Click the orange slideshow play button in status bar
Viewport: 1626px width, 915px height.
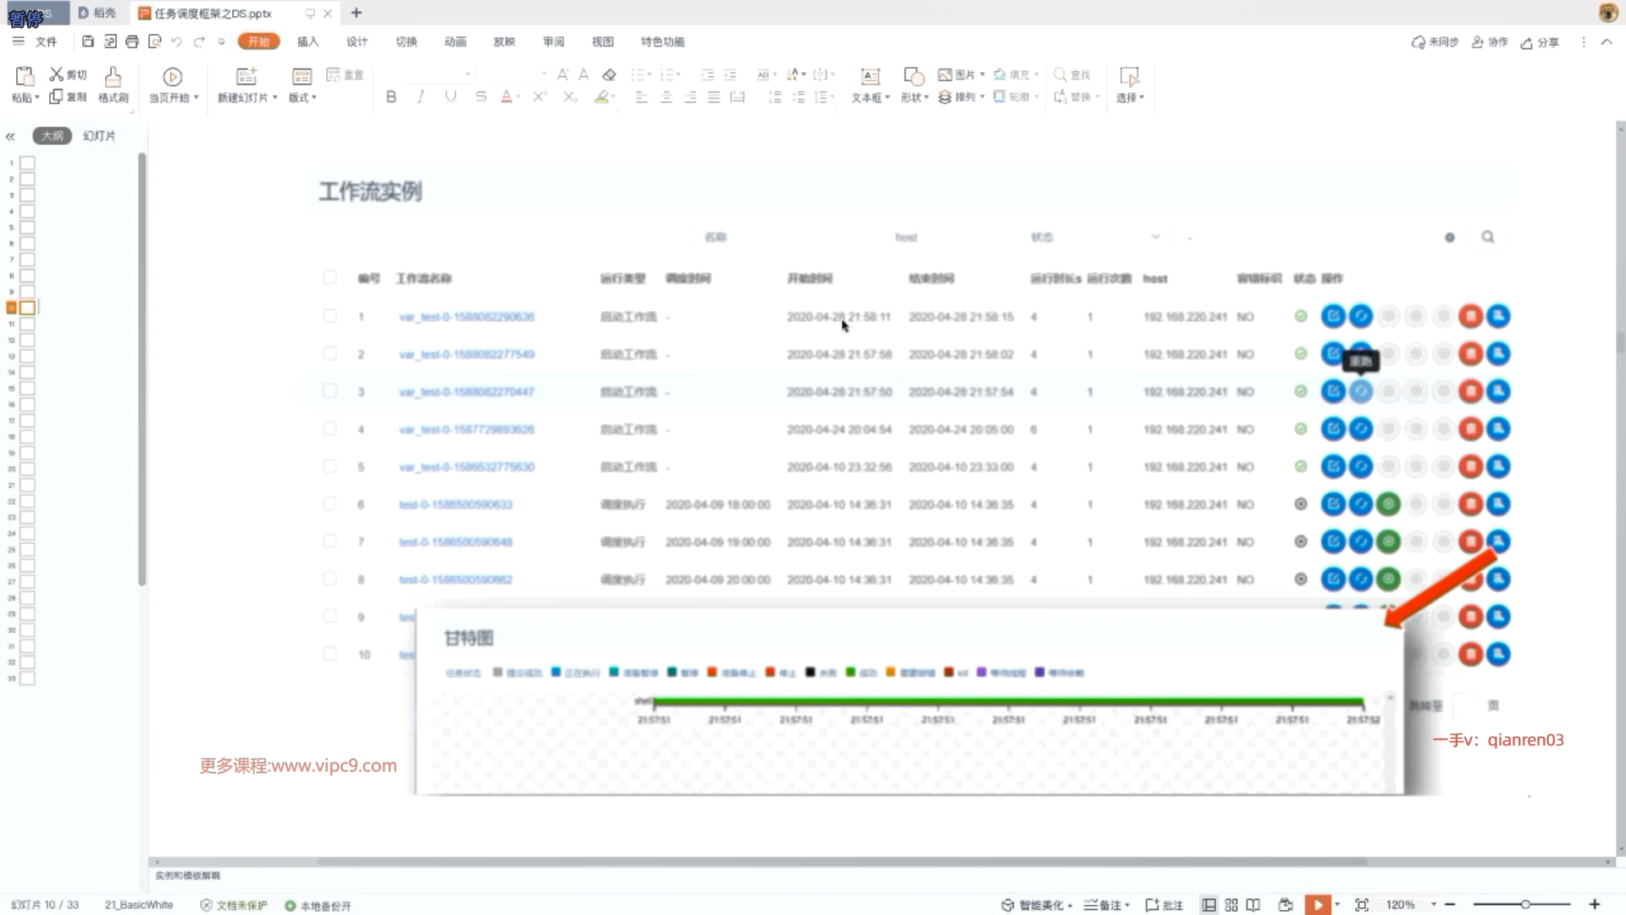tap(1318, 905)
